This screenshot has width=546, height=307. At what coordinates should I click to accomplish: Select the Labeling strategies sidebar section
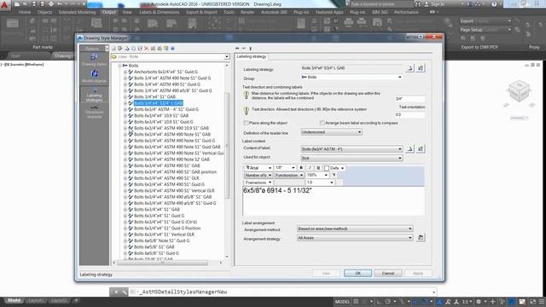pyautogui.click(x=94, y=95)
